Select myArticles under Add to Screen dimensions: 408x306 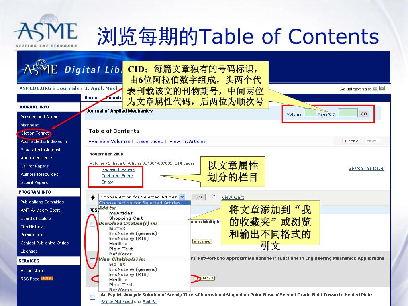click(121, 213)
